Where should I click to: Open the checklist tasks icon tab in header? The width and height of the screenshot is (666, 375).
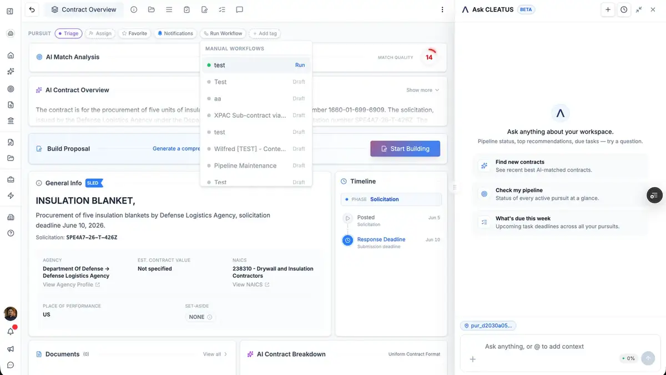click(222, 9)
